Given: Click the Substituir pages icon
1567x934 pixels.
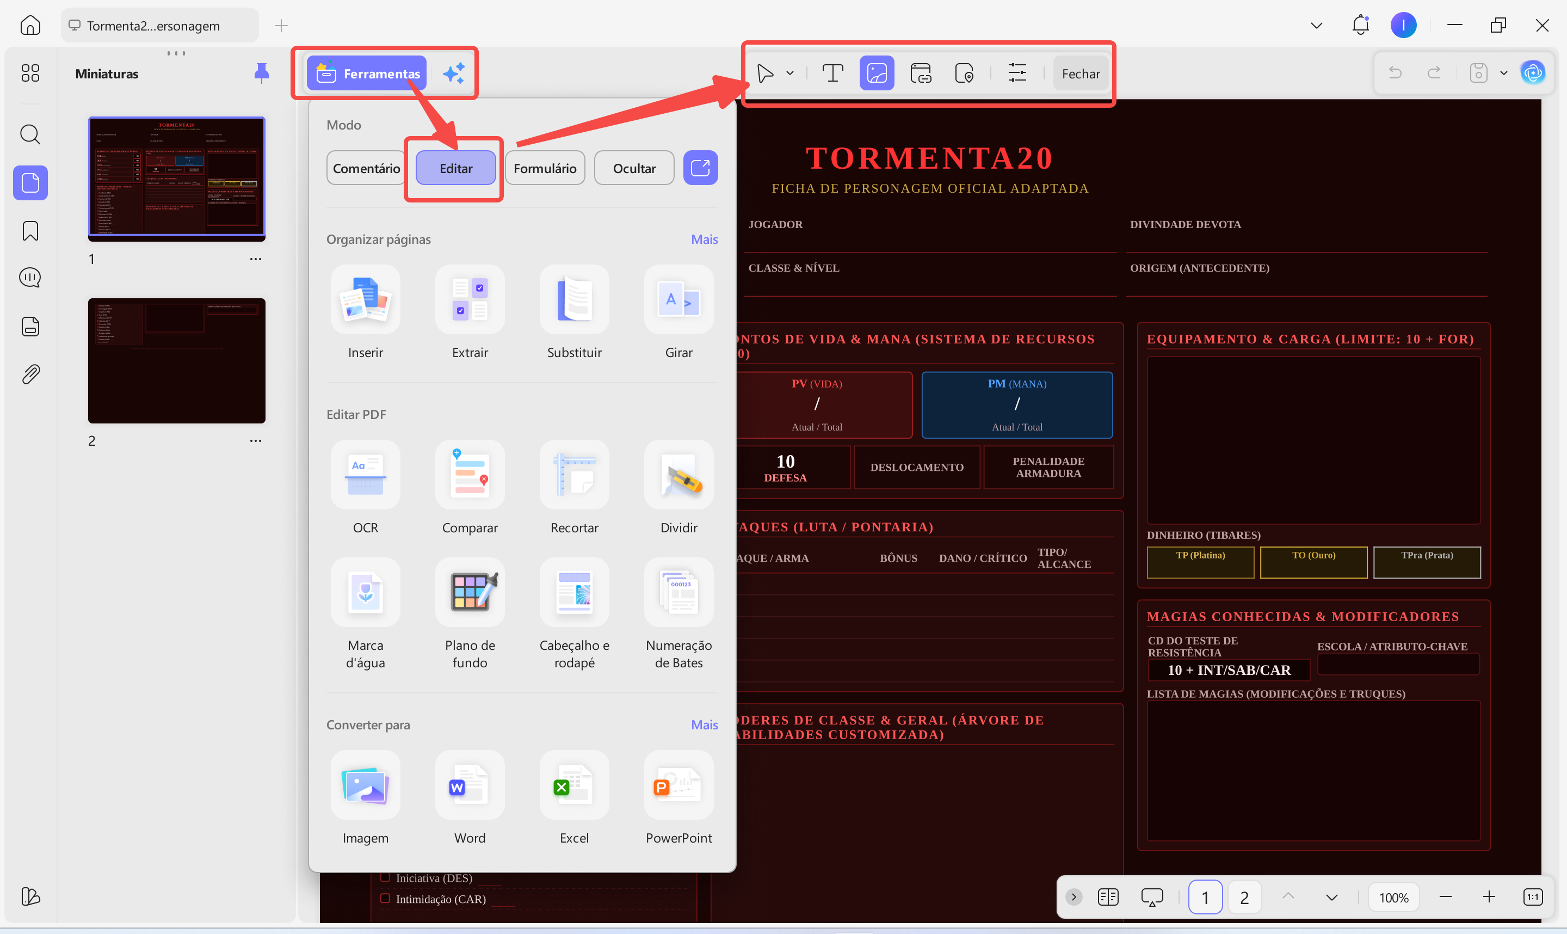Looking at the screenshot, I should 575,299.
